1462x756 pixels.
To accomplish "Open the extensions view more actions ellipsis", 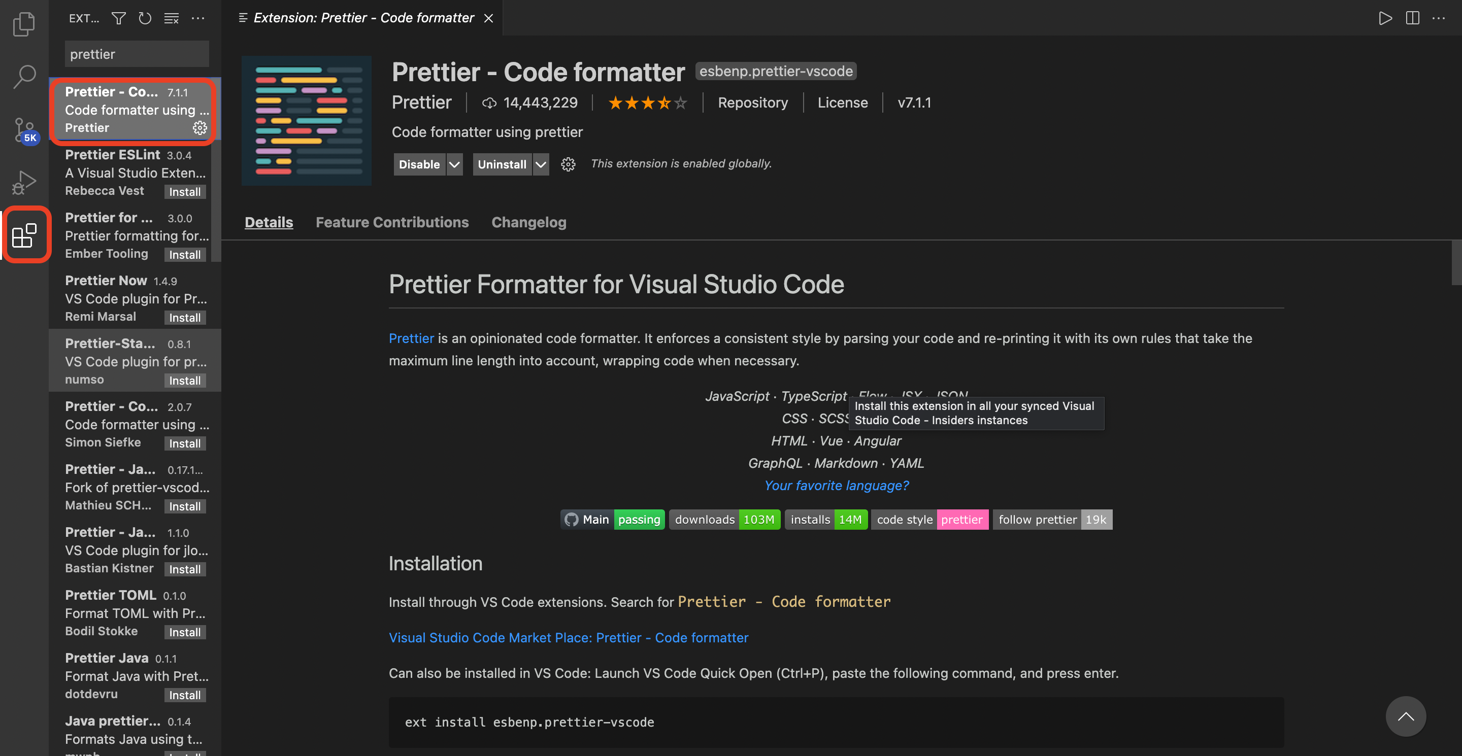I will click(x=198, y=18).
